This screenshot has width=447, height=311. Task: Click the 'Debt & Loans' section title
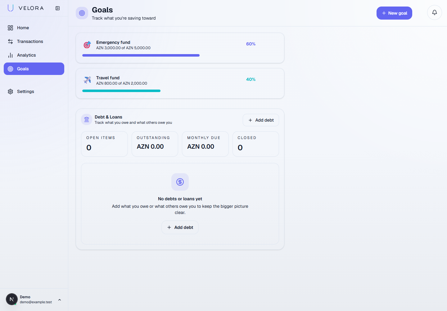(108, 117)
